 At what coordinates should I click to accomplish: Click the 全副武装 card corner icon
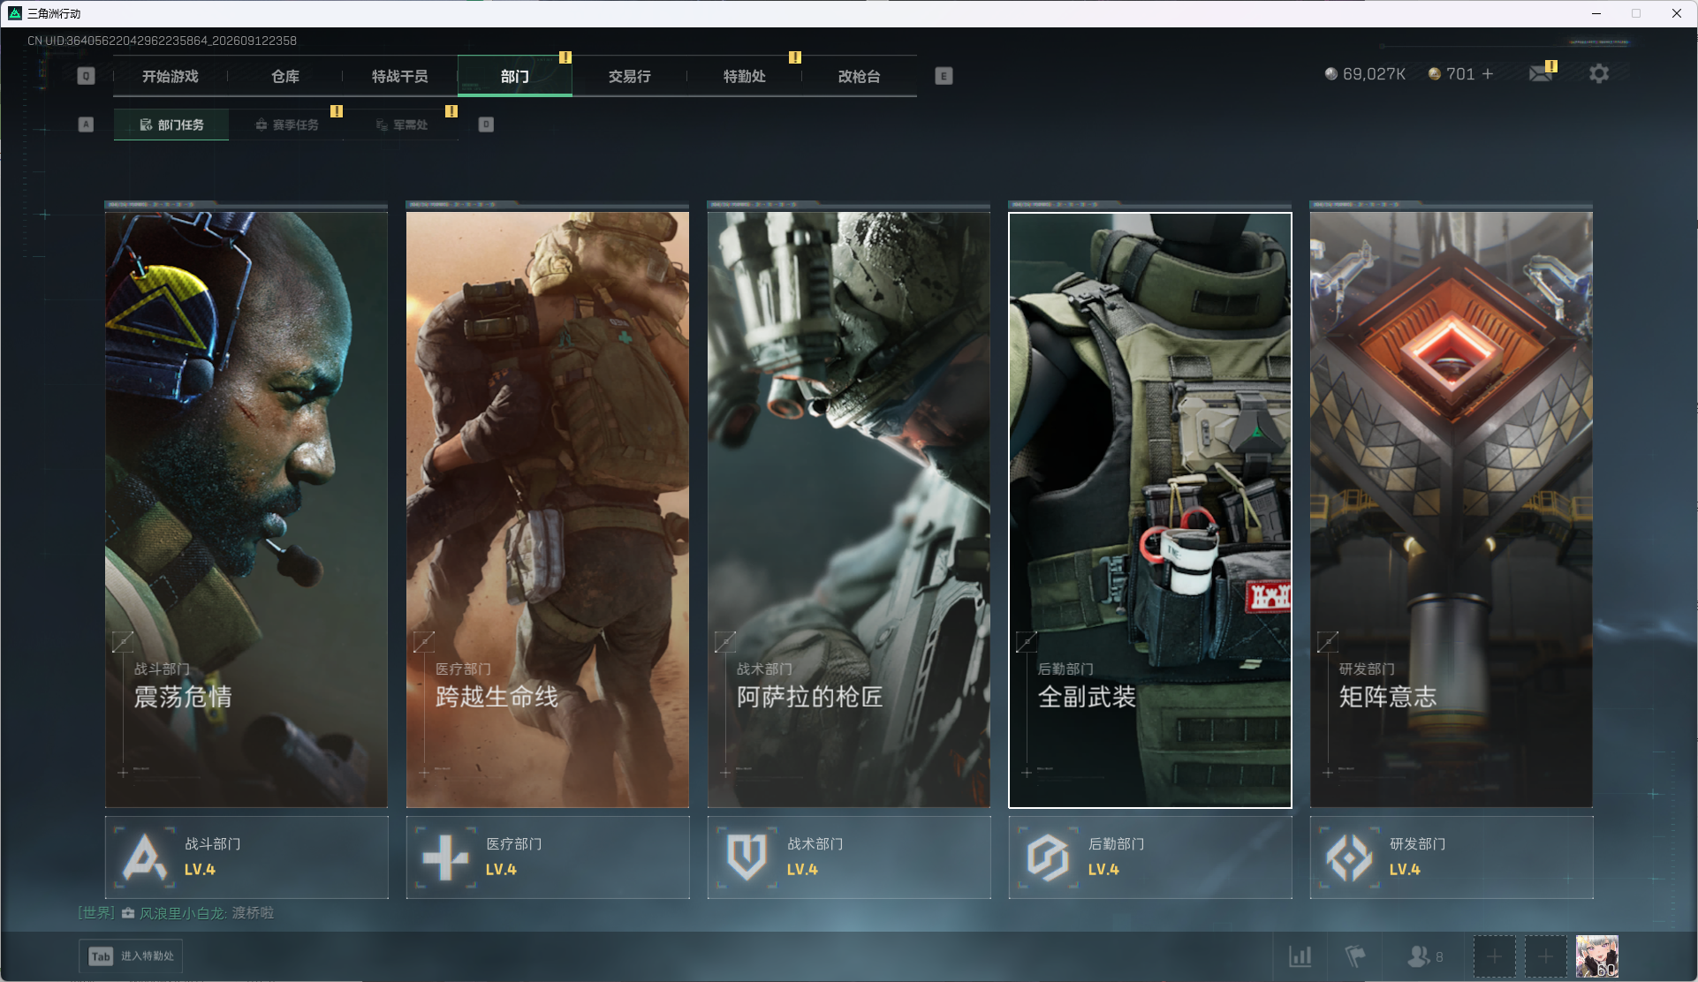[x=1027, y=642]
